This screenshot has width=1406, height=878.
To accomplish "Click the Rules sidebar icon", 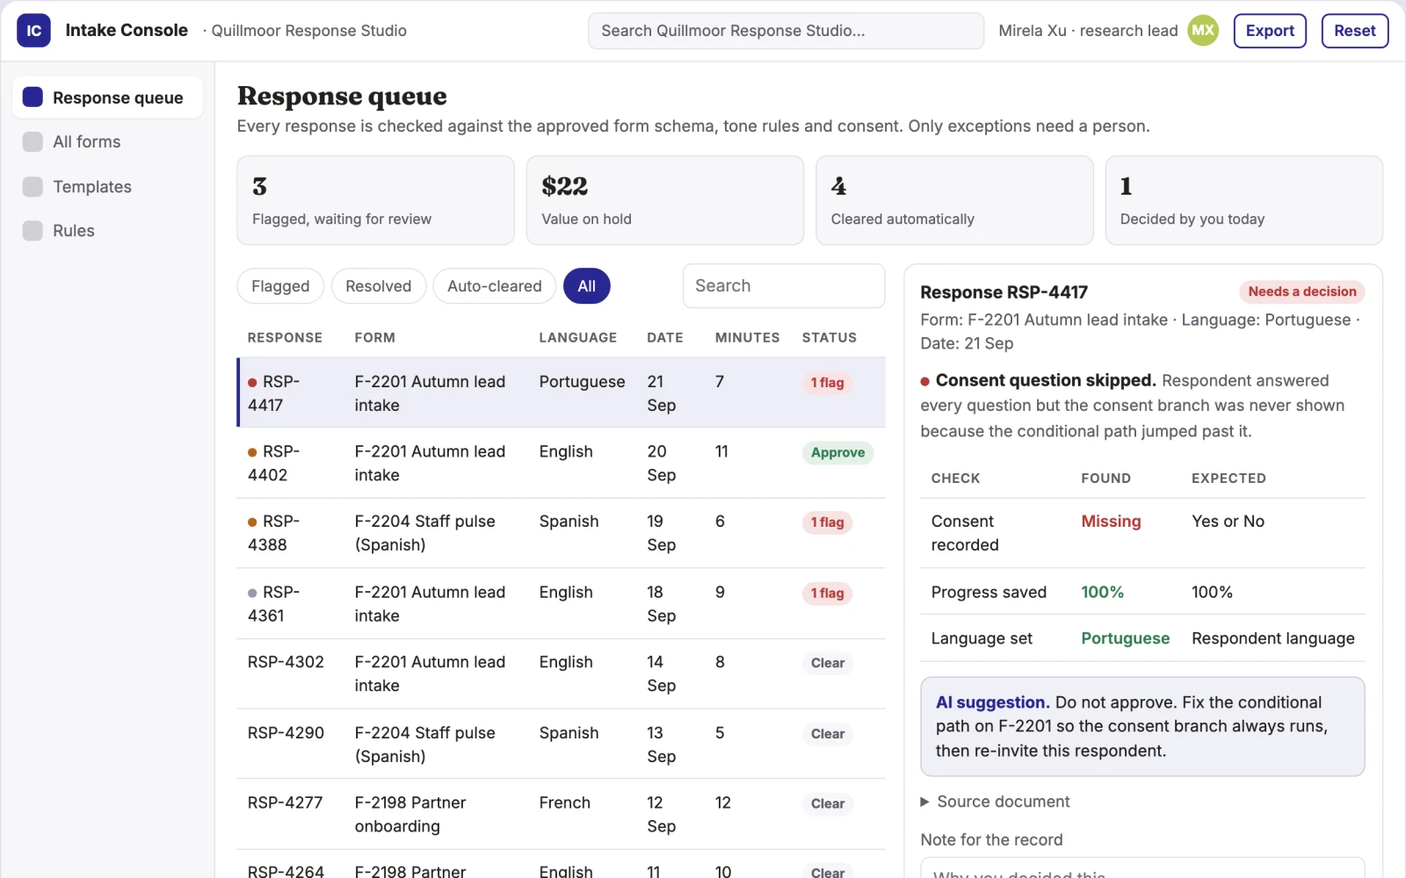I will coord(33,230).
